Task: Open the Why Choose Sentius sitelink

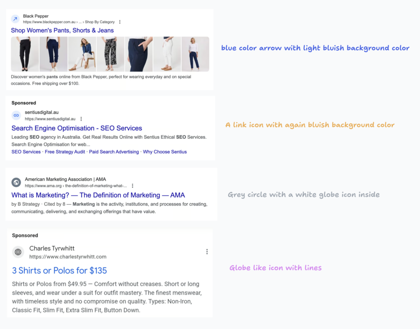Action: (x=165, y=152)
